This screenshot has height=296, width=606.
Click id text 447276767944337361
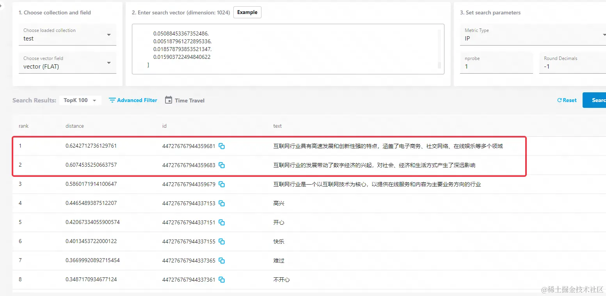(x=189, y=280)
